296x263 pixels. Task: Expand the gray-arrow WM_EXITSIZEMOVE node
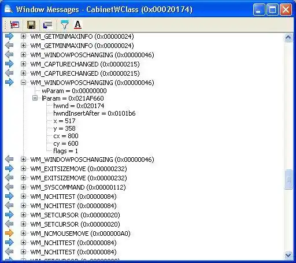pos(23,178)
